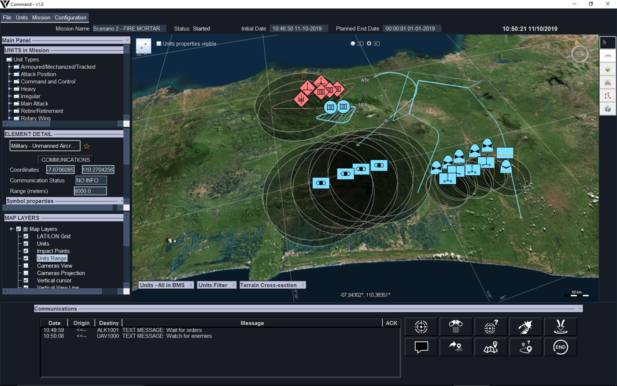Click the crosshair target button in Communications
The width and height of the screenshot is (617, 386).
pyautogui.click(x=421, y=327)
